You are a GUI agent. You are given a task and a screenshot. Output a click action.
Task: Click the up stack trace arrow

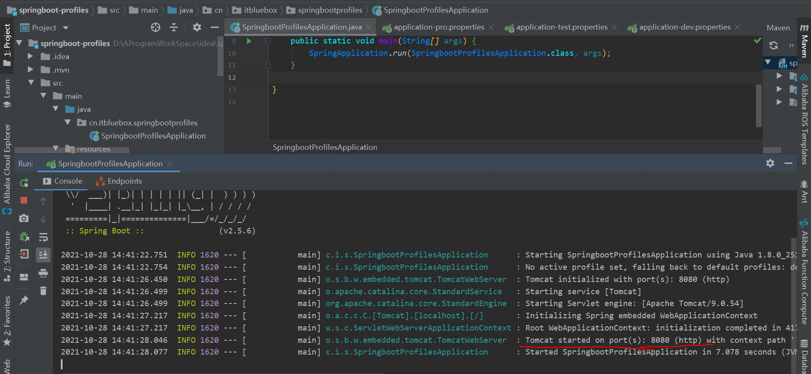click(x=43, y=201)
